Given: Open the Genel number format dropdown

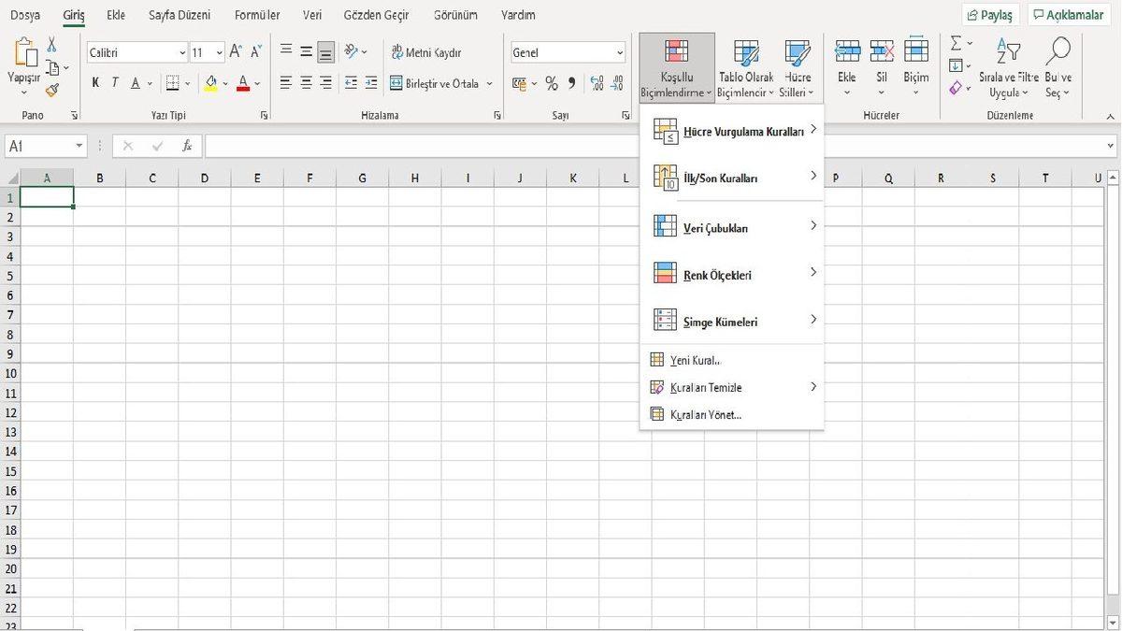Looking at the screenshot, I should 620,52.
